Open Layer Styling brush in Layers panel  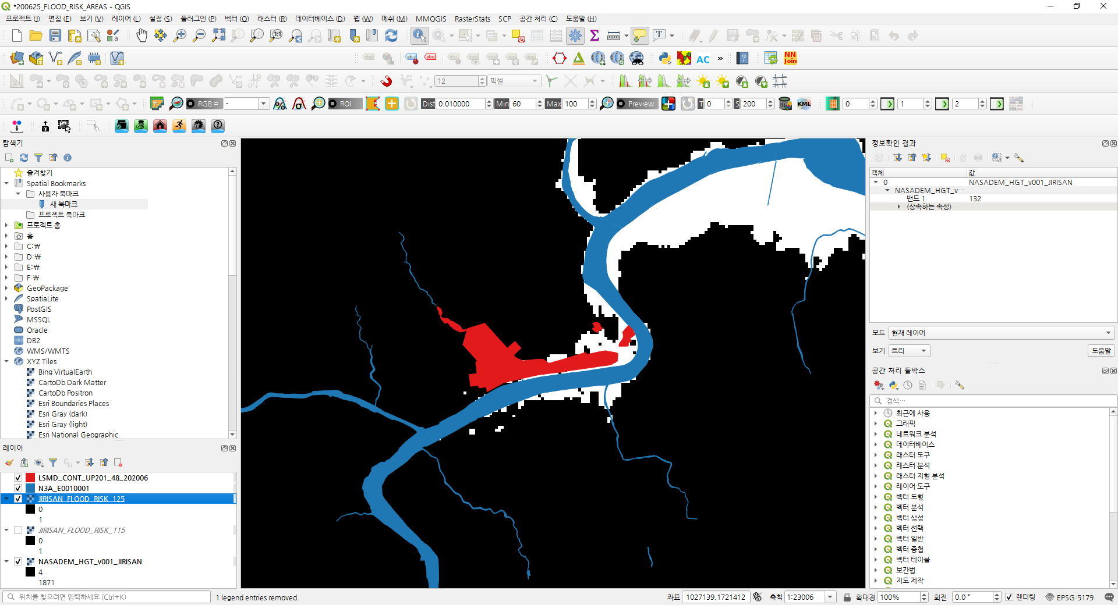[9, 462]
